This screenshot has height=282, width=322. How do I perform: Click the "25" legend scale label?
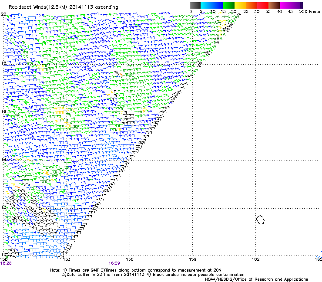click(x=246, y=12)
